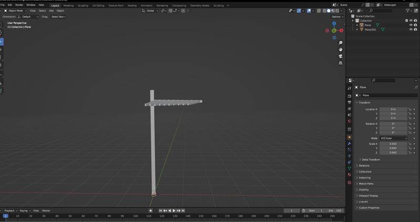Expand the Delta Transform panel
The width and height of the screenshot is (420, 222).
371,160
